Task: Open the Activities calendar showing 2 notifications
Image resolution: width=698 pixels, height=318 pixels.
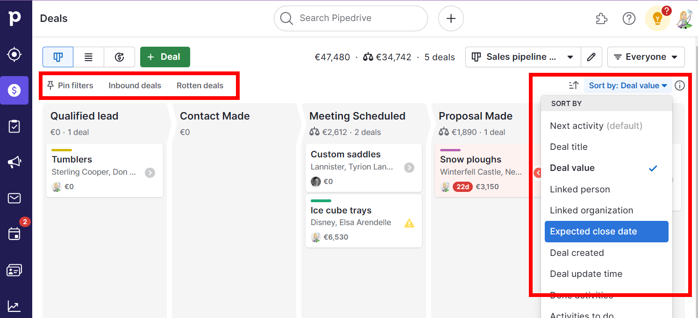Action: point(14,234)
